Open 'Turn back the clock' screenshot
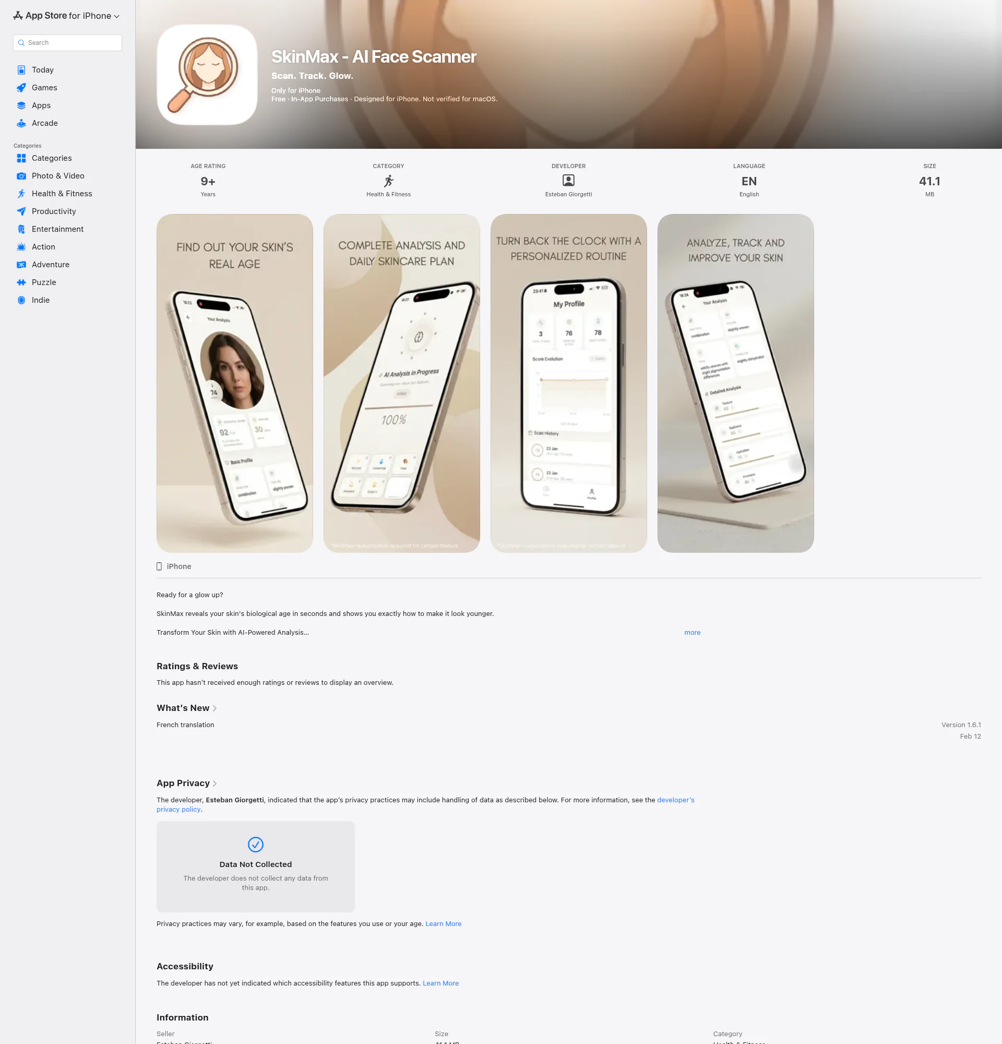This screenshot has height=1044, width=1002. click(569, 383)
